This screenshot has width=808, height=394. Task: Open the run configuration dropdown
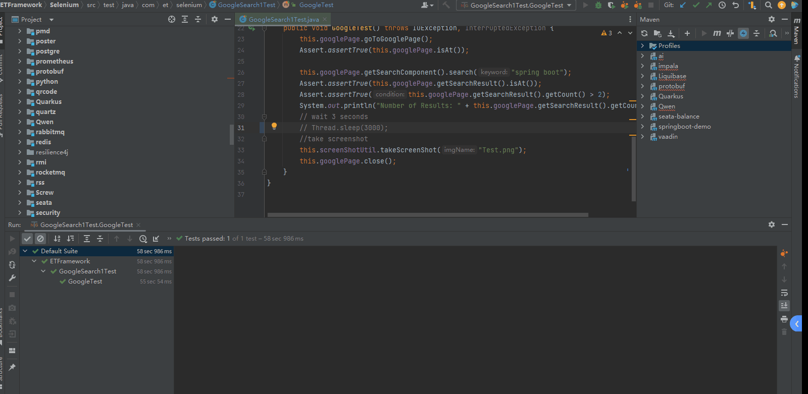coord(517,5)
